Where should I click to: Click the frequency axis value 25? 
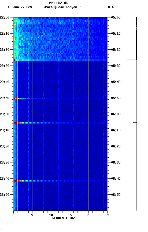click(x=107, y=215)
